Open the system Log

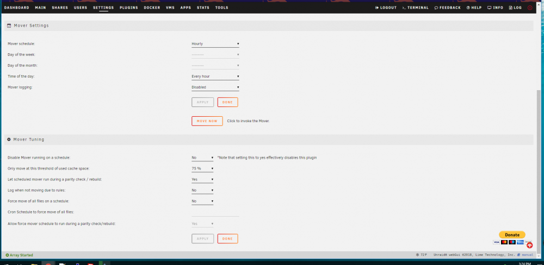[x=515, y=8]
